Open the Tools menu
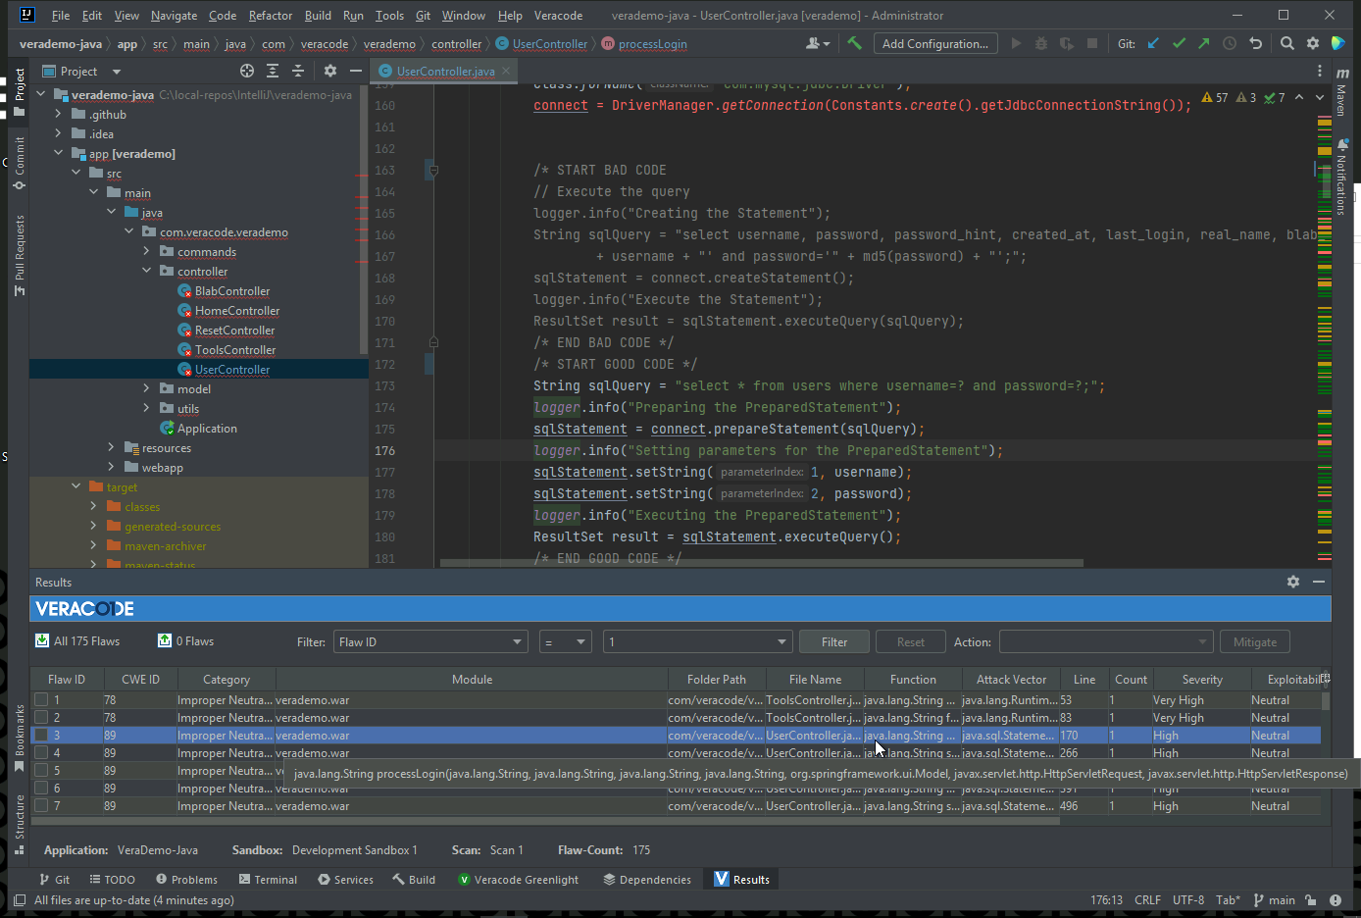 (389, 16)
